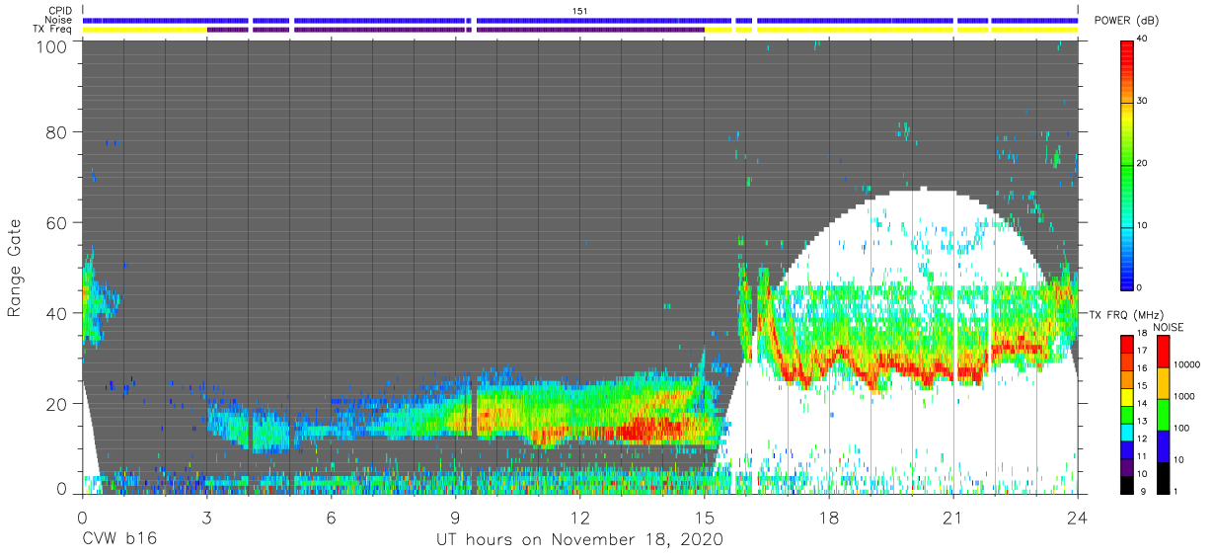Click UT hour tick 3
1212x560 pixels.
click(206, 517)
